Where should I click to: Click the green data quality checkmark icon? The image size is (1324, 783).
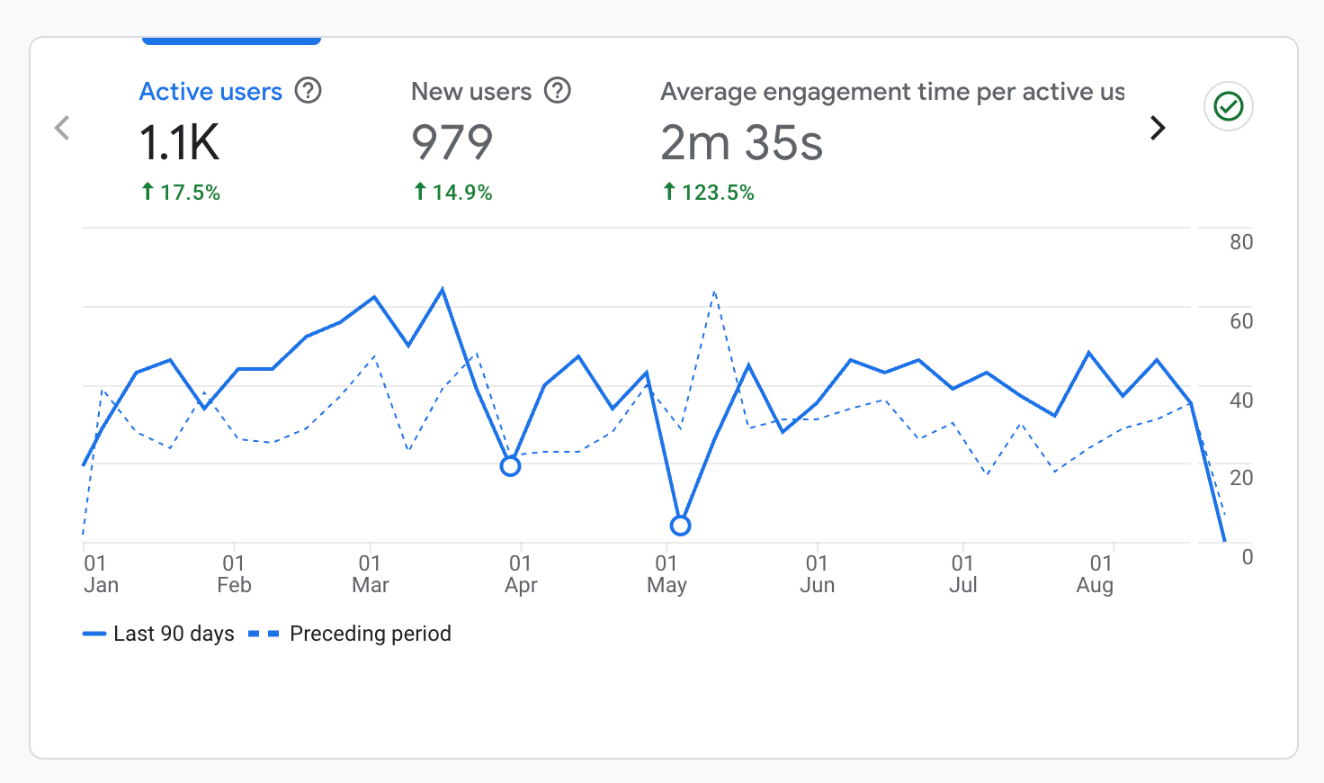(x=1228, y=107)
